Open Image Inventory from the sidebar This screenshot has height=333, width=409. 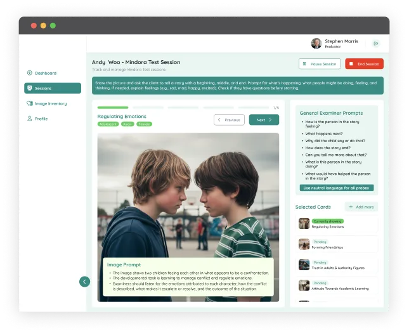tap(29, 103)
